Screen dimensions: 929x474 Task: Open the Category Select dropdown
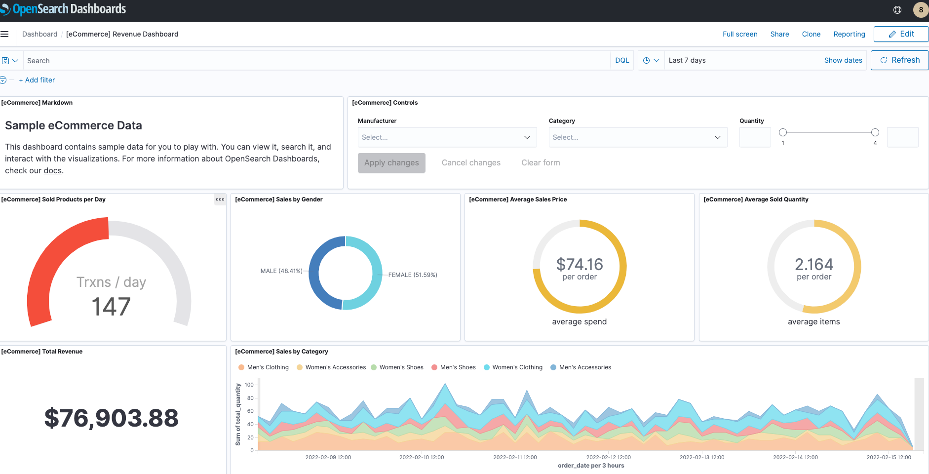pos(637,137)
